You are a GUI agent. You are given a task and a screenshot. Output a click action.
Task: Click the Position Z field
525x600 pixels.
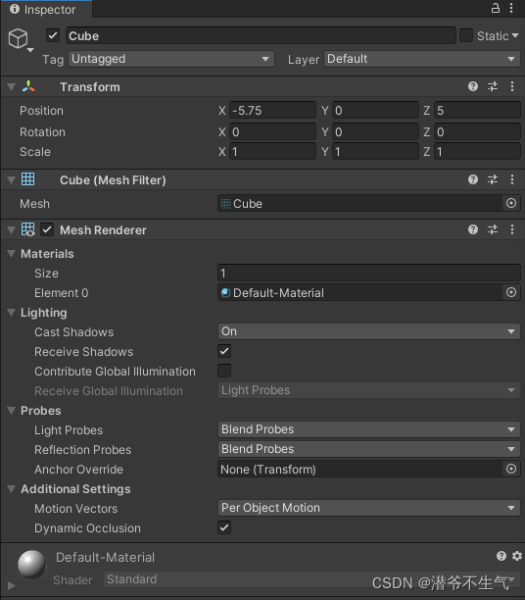click(477, 111)
